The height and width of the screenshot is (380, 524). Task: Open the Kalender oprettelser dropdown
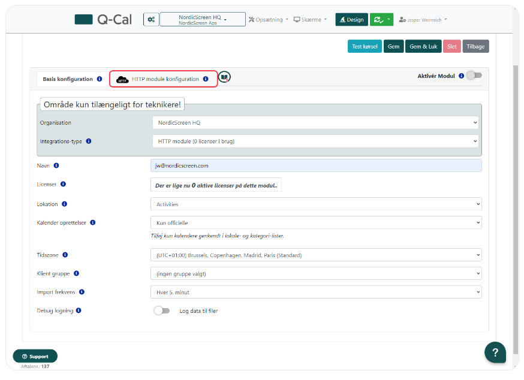pos(316,222)
